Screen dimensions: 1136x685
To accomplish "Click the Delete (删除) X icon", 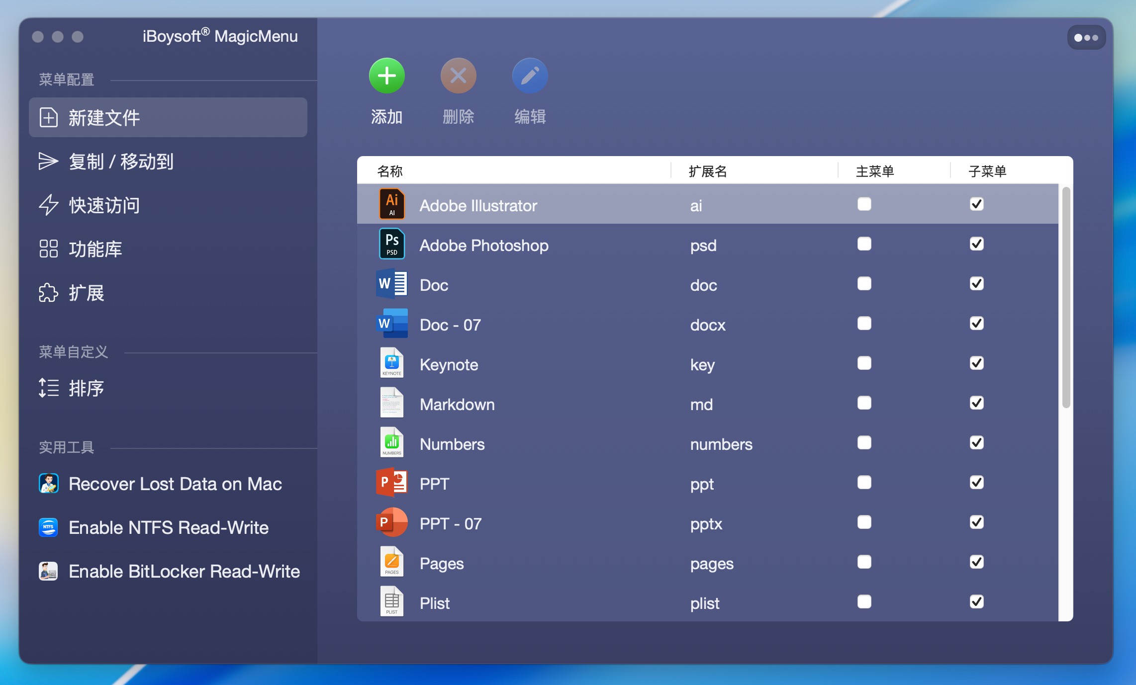I will tap(458, 76).
